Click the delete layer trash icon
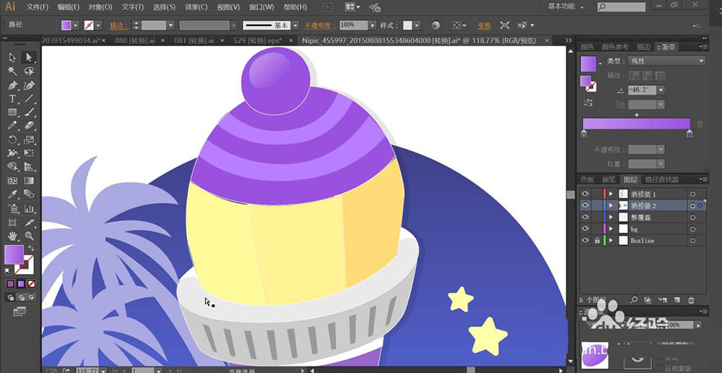Image resolution: width=722 pixels, height=373 pixels. pyautogui.click(x=691, y=299)
